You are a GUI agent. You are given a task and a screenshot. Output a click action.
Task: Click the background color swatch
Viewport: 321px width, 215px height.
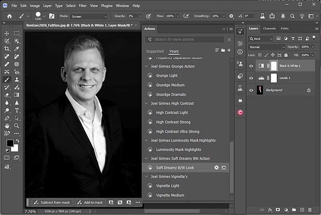click(15, 149)
